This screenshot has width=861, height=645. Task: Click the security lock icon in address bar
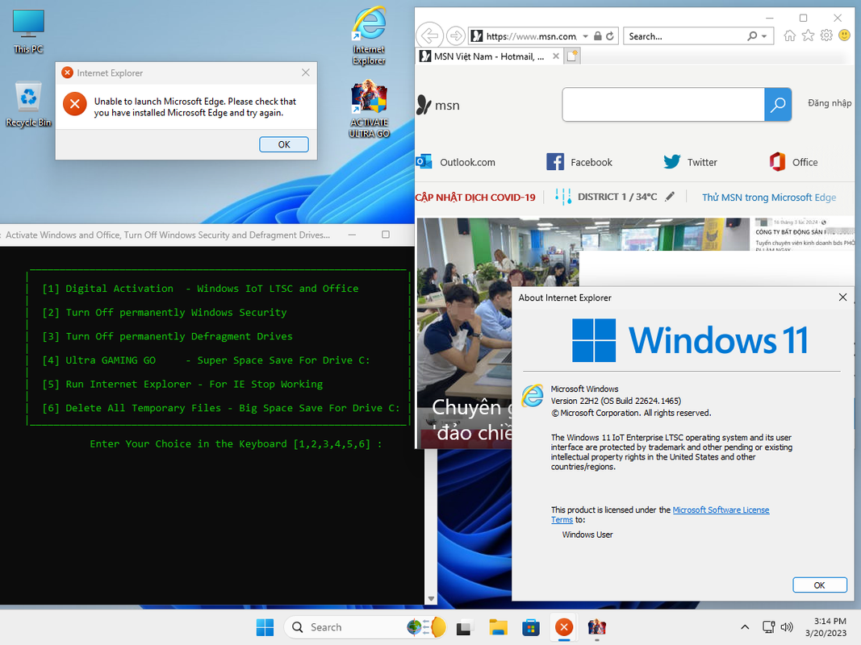(597, 36)
